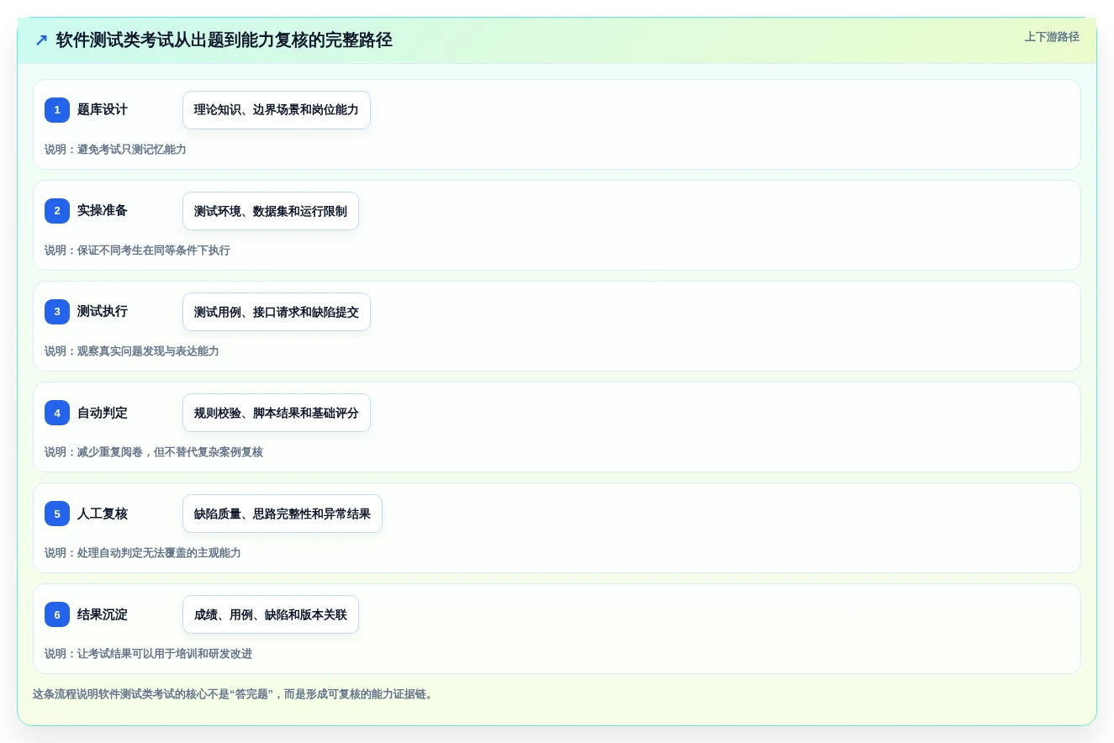Click the title 软件测试类考试从出题到能力复核的完整路径
1114x743 pixels.
click(224, 40)
